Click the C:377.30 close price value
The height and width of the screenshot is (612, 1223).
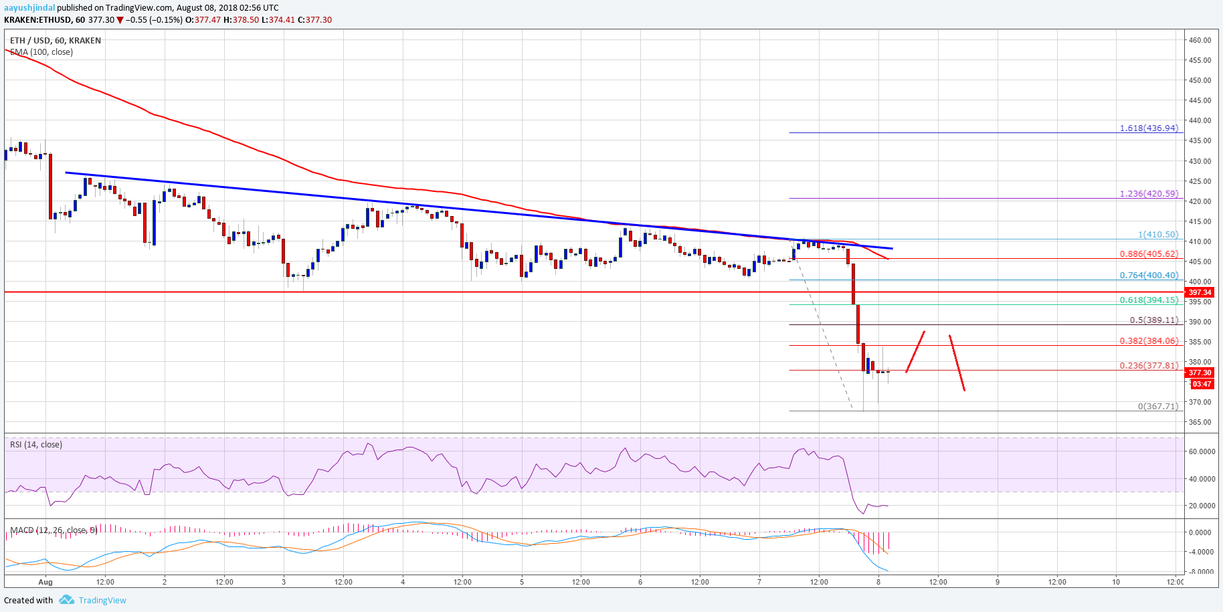[314, 20]
